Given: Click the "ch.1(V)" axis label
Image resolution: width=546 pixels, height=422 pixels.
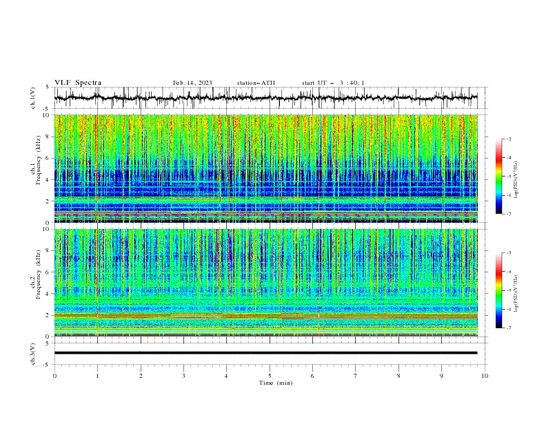Looking at the screenshot, I should pos(33,98).
